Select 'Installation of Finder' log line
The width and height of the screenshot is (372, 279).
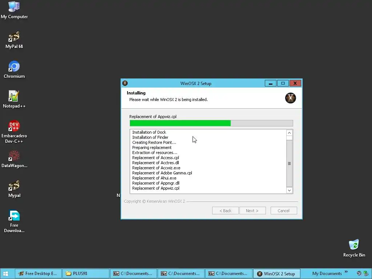(x=150, y=137)
